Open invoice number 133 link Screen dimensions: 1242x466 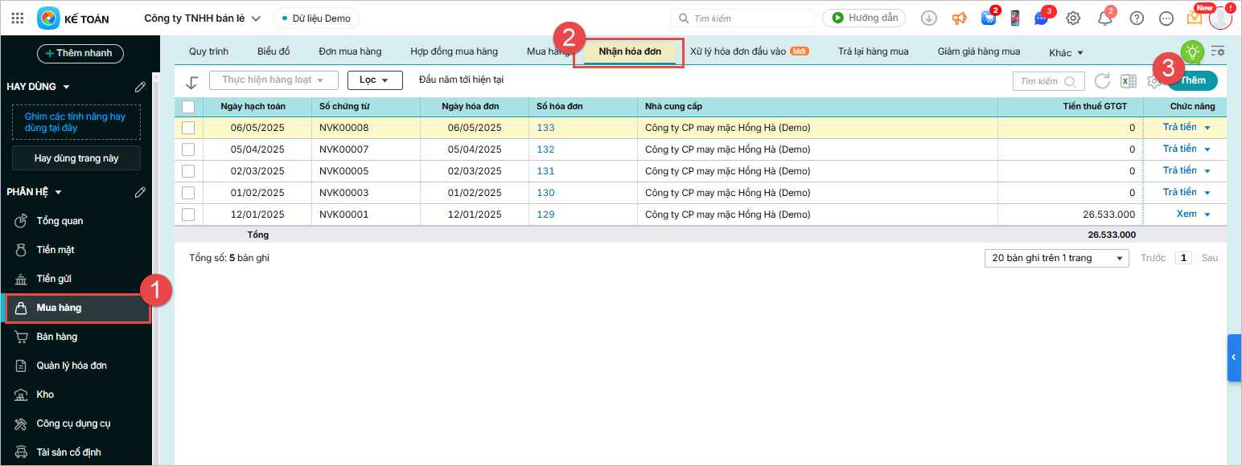pos(545,128)
